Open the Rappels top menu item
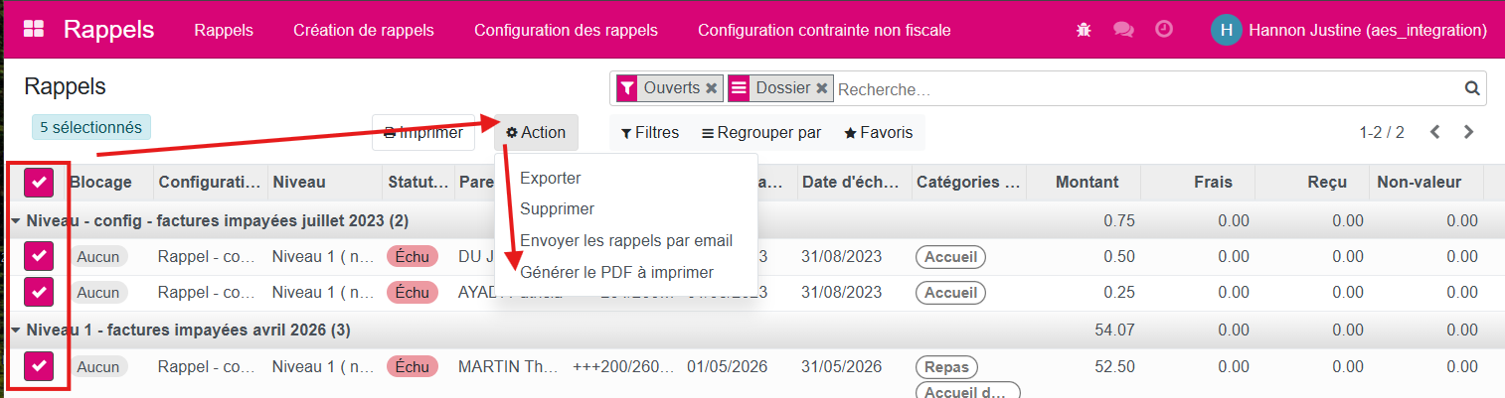The height and width of the screenshot is (398, 1505). pyautogui.click(x=224, y=30)
